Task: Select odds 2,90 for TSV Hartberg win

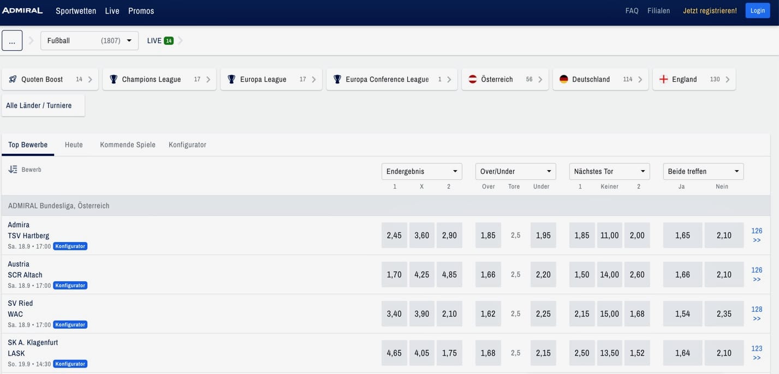Action: pyautogui.click(x=449, y=235)
